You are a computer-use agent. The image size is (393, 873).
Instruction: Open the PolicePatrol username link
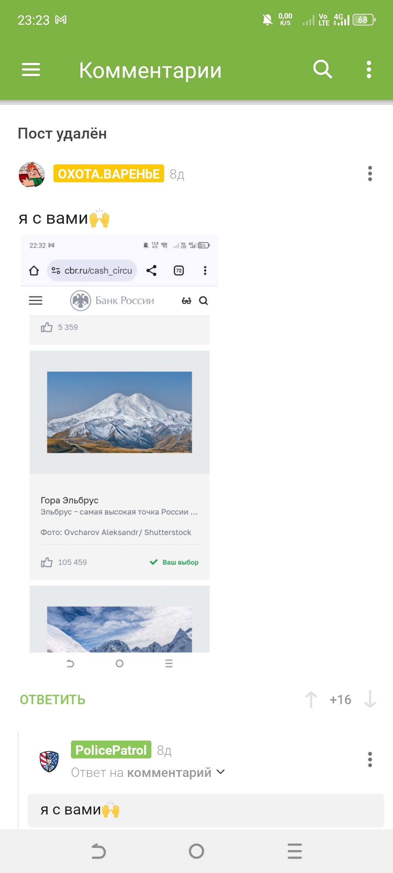click(x=111, y=750)
